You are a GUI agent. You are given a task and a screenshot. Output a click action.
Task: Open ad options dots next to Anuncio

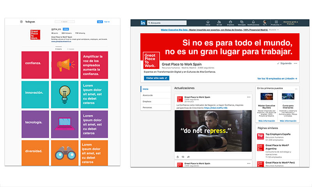(278, 30)
